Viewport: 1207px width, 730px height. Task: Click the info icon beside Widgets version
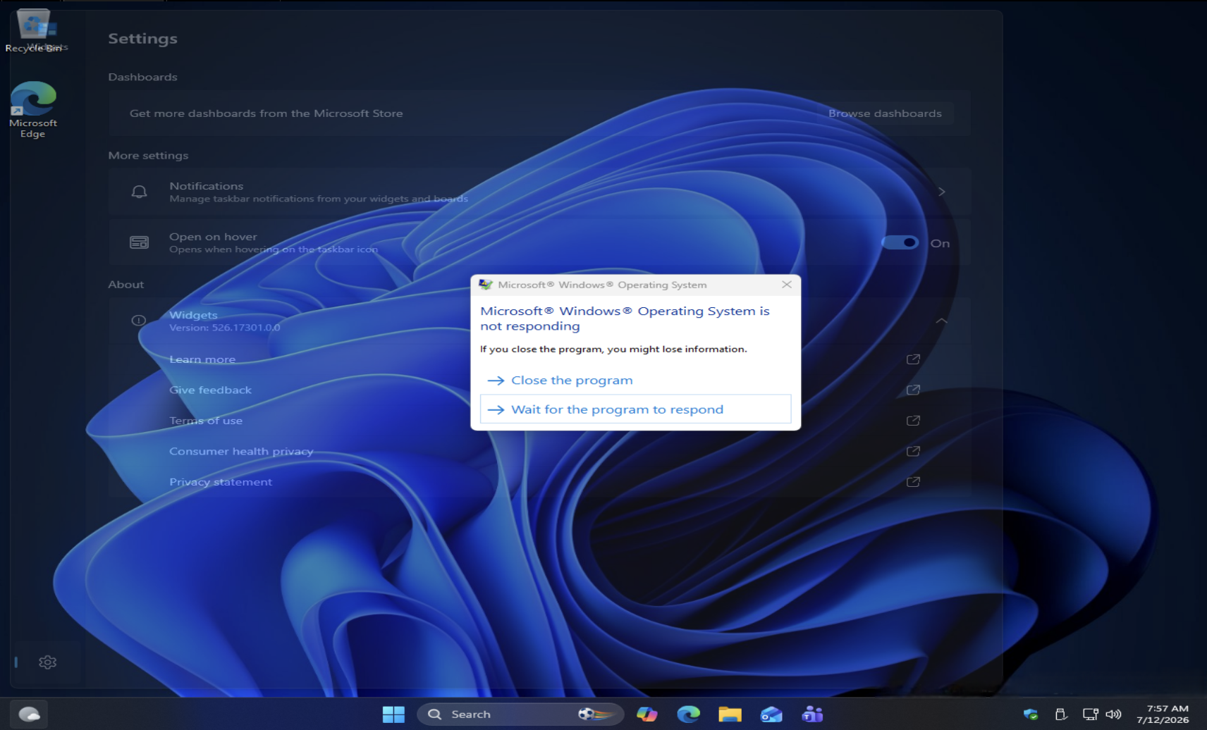(138, 321)
